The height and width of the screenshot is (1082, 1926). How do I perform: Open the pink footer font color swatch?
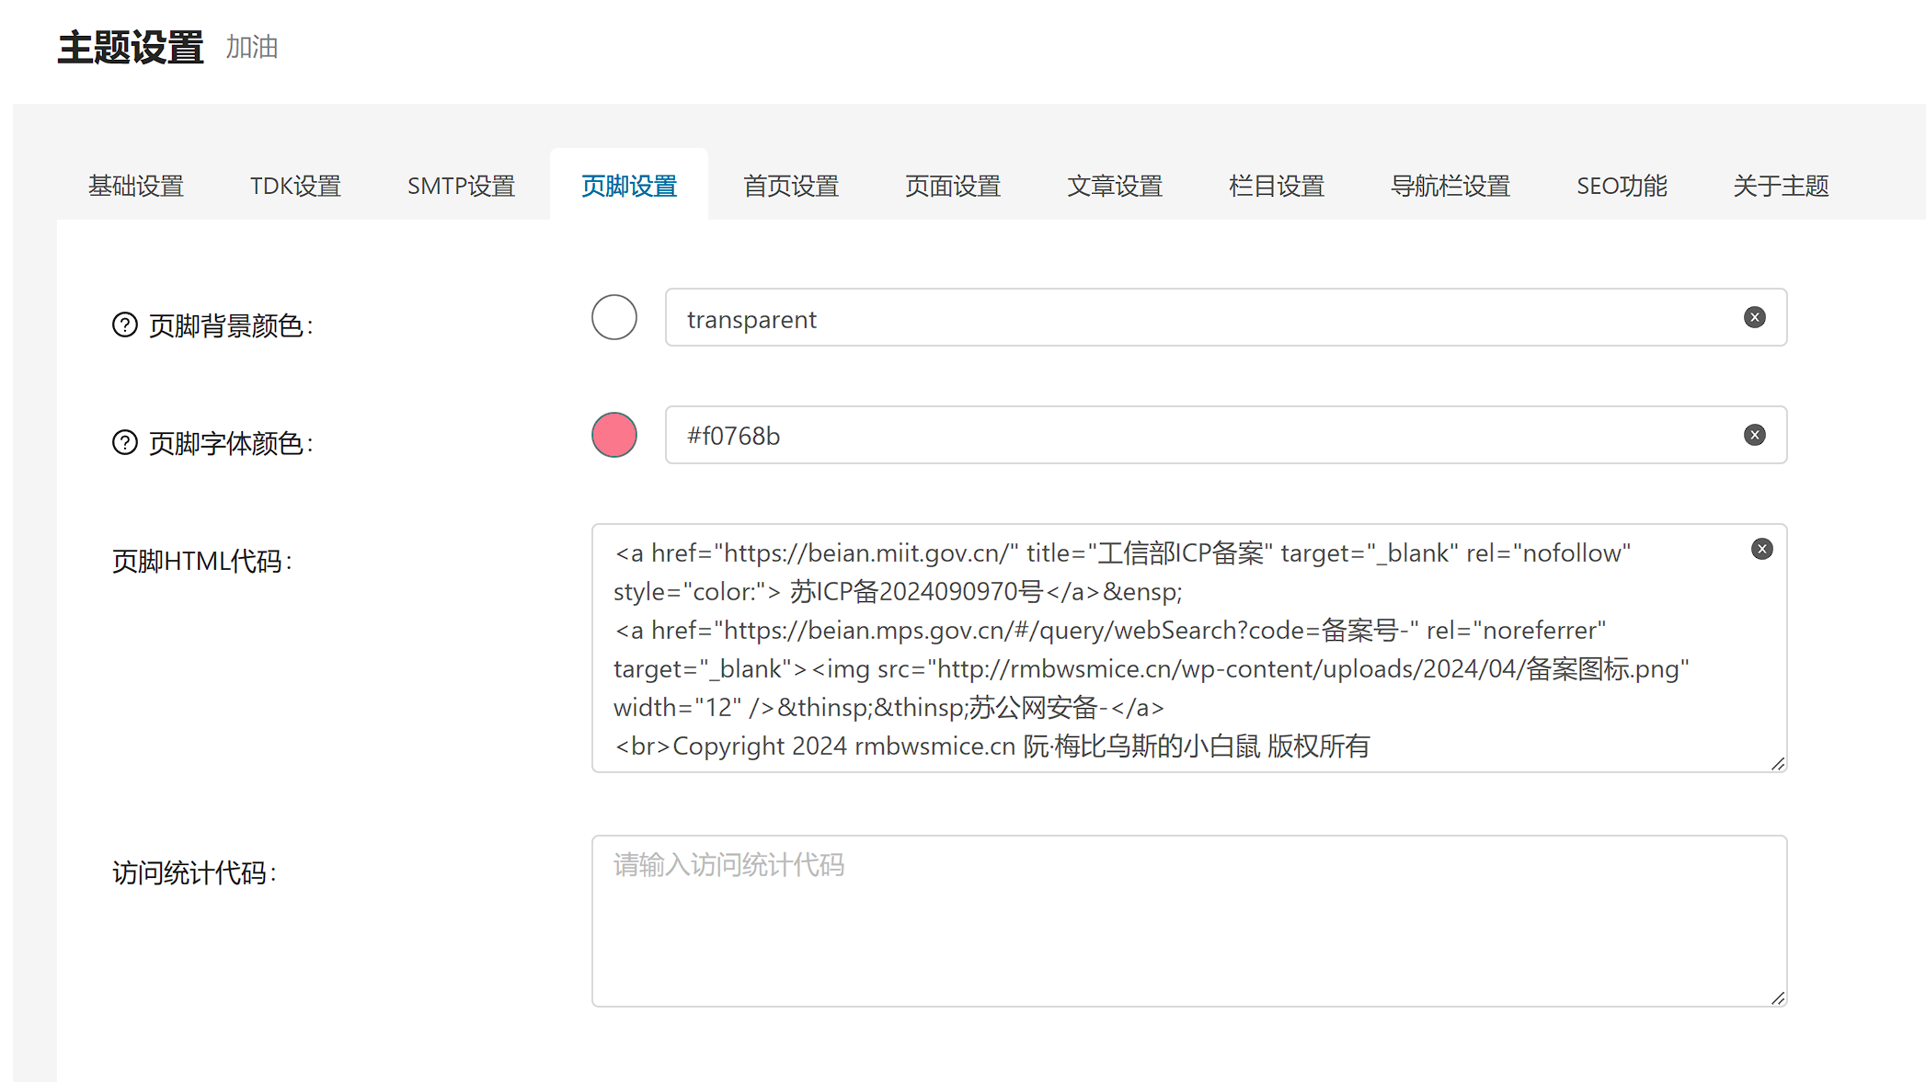pyautogui.click(x=614, y=435)
